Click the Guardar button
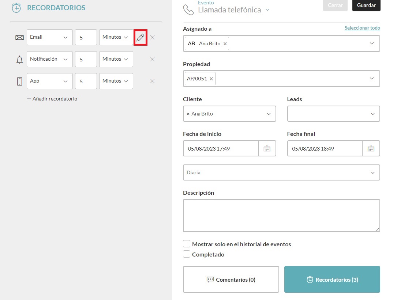Viewport: 397px width, 300px height. 366,5
